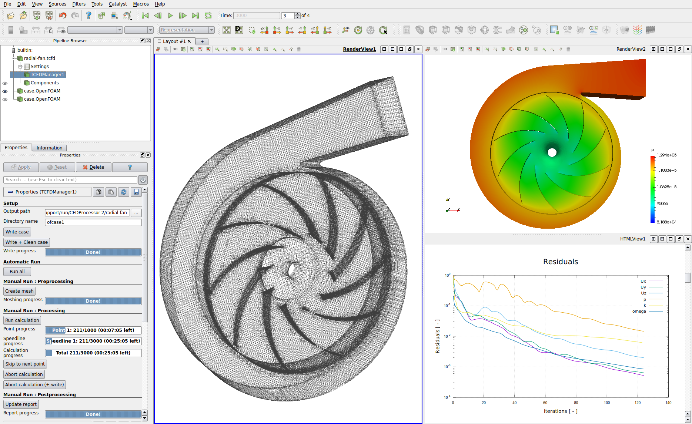Click the Undo arrow icon
692x424 pixels.
tap(62, 16)
